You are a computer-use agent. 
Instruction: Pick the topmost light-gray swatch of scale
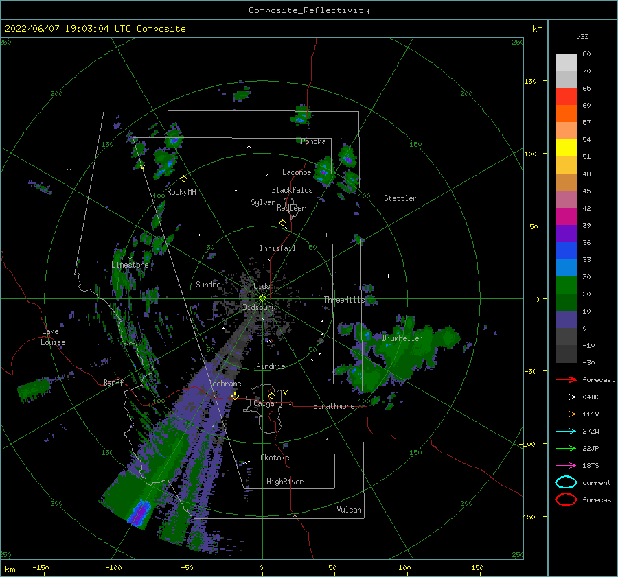tap(566, 62)
